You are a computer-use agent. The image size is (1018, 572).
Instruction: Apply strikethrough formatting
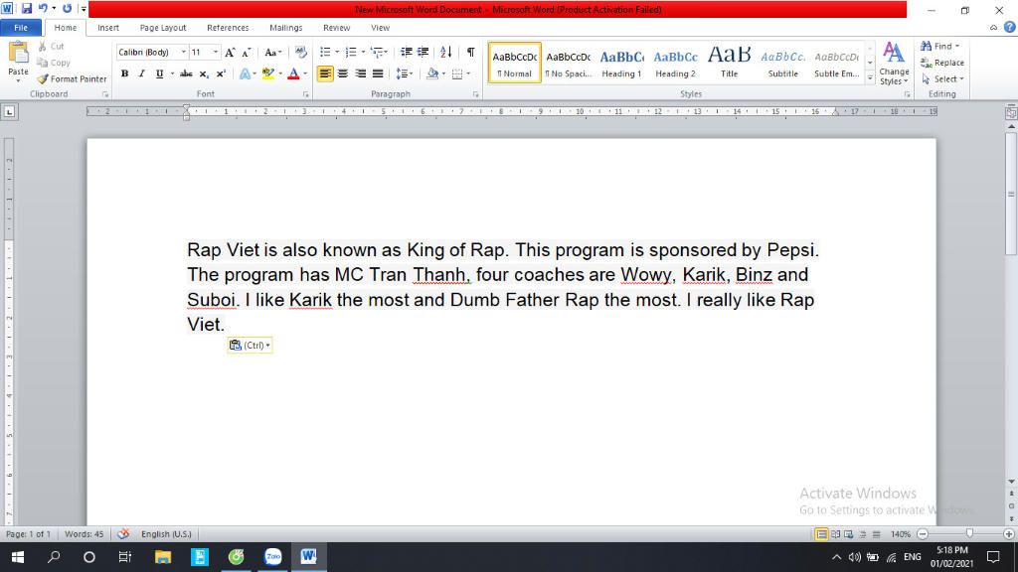(x=186, y=73)
